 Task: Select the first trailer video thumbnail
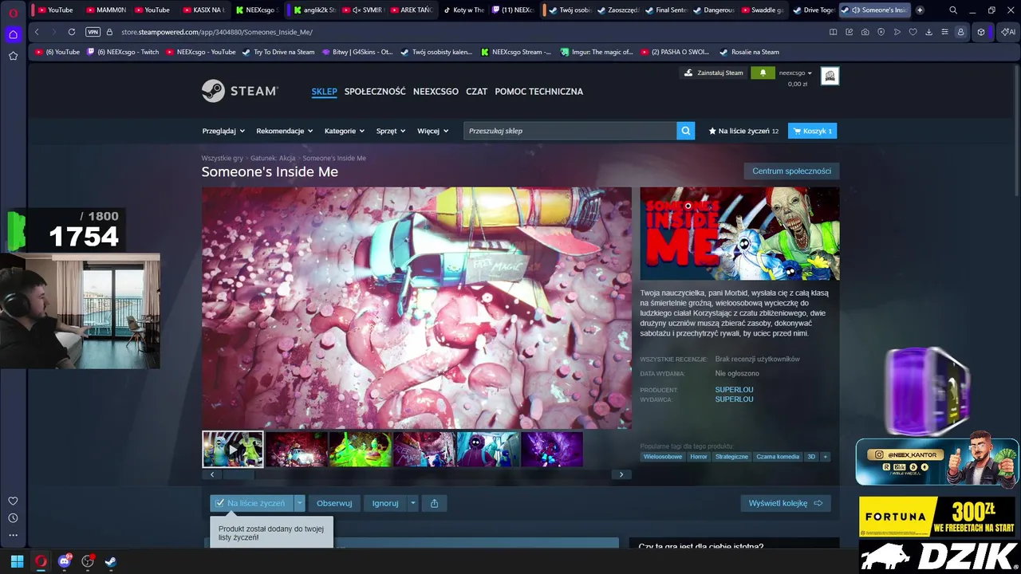click(x=232, y=449)
